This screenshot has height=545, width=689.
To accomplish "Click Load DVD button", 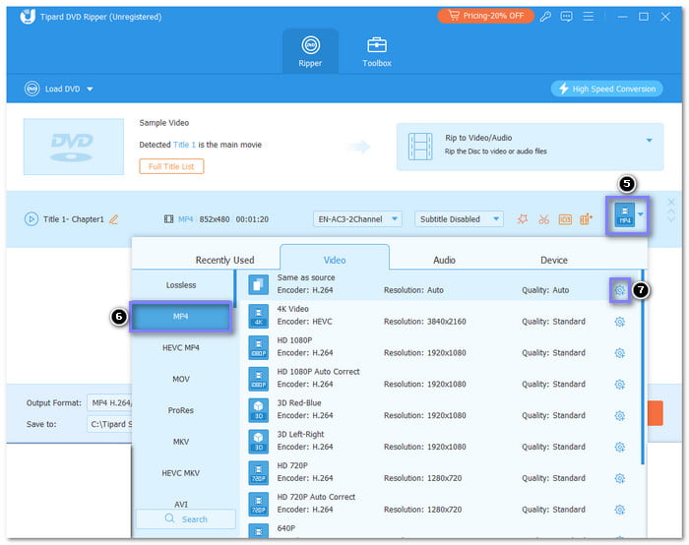I will coord(53,89).
